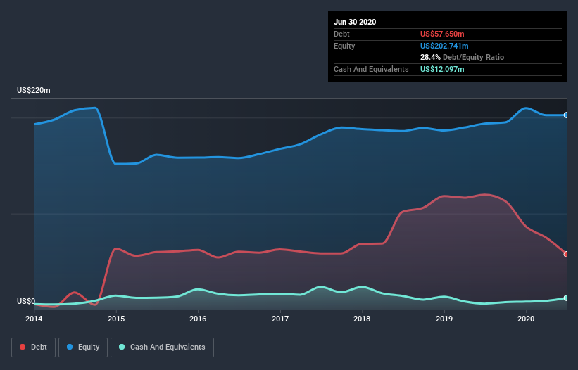Toggle Cash And Equivalents legend button
578x370 pixels.
[x=162, y=347]
